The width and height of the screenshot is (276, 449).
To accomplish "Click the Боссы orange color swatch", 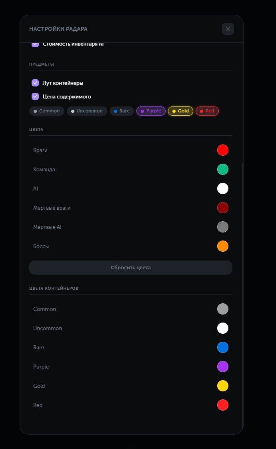I will click(x=223, y=246).
